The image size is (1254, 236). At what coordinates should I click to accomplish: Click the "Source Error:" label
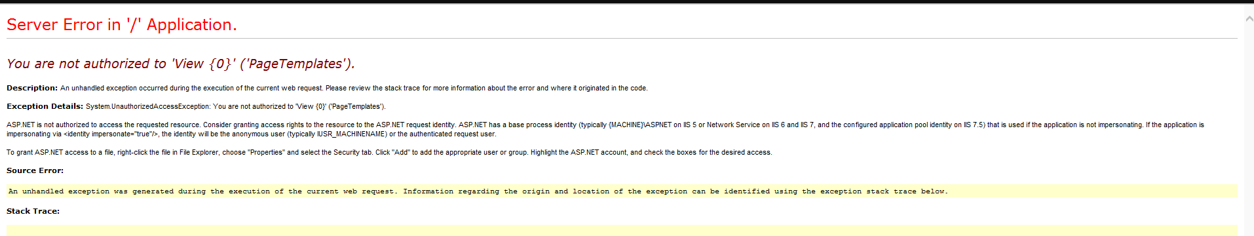pos(35,170)
